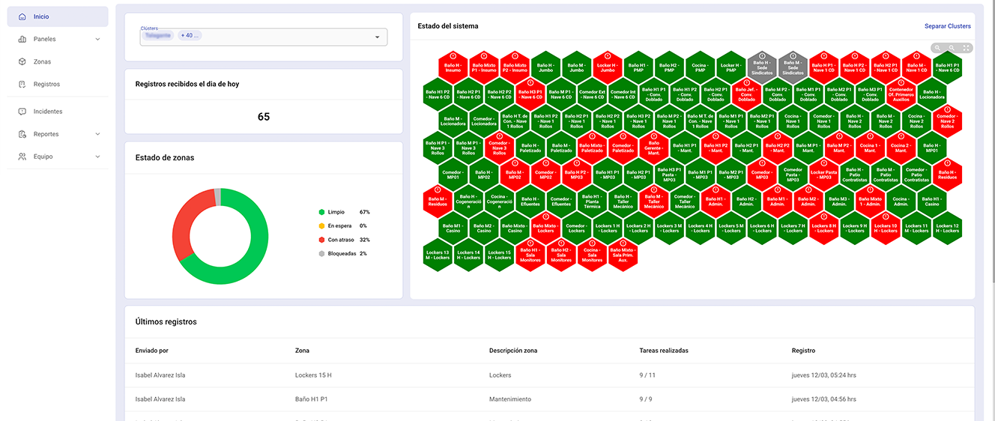The image size is (995, 421).
Task: Click alert icon on Cocina - Sala Monitores
Action: point(592,243)
